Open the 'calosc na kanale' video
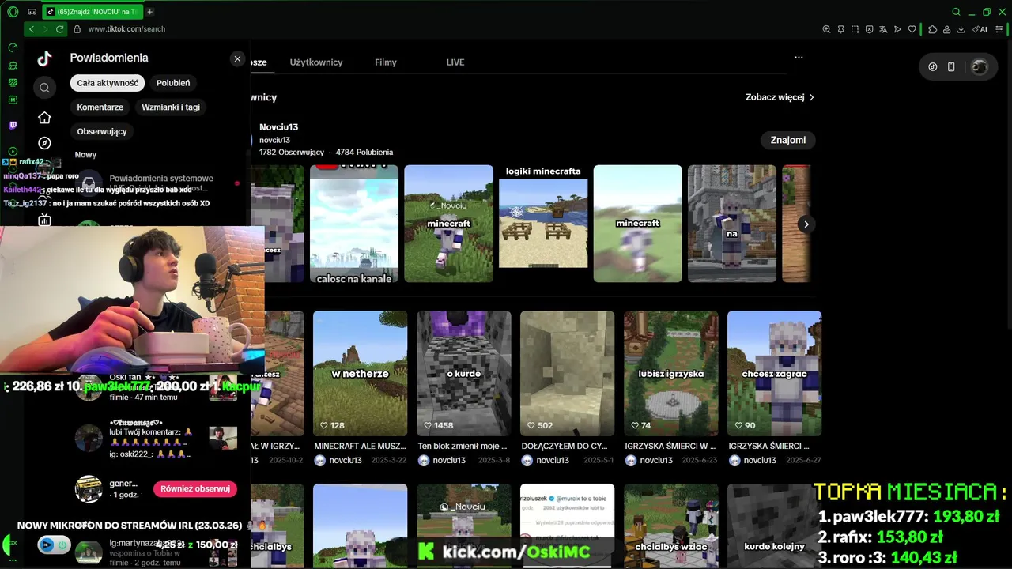1012x569 pixels. click(x=354, y=224)
